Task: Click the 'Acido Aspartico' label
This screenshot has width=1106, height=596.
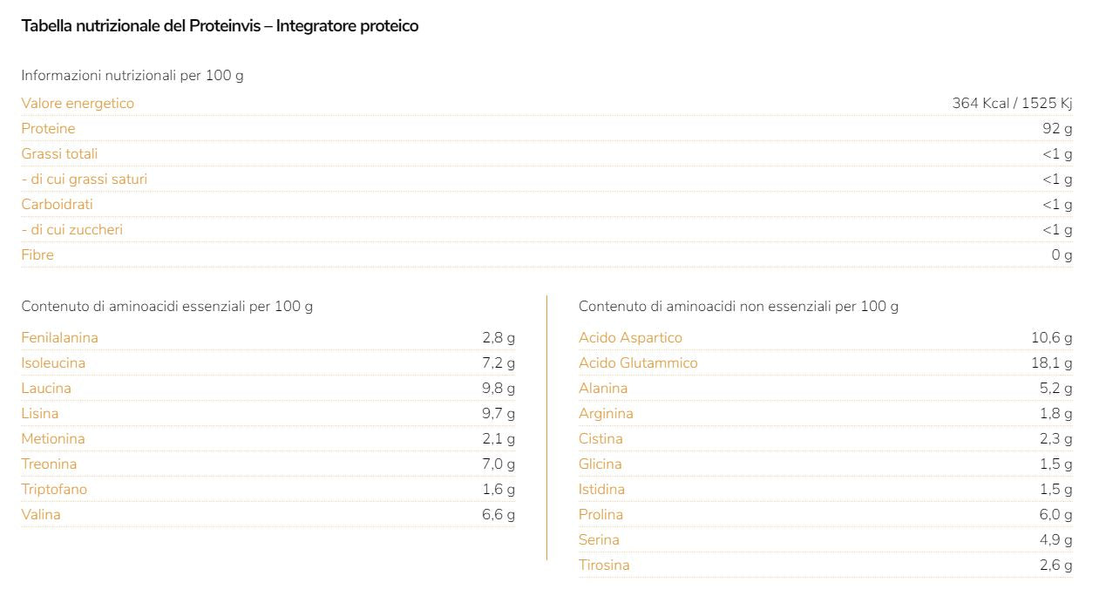Action: coord(630,337)
